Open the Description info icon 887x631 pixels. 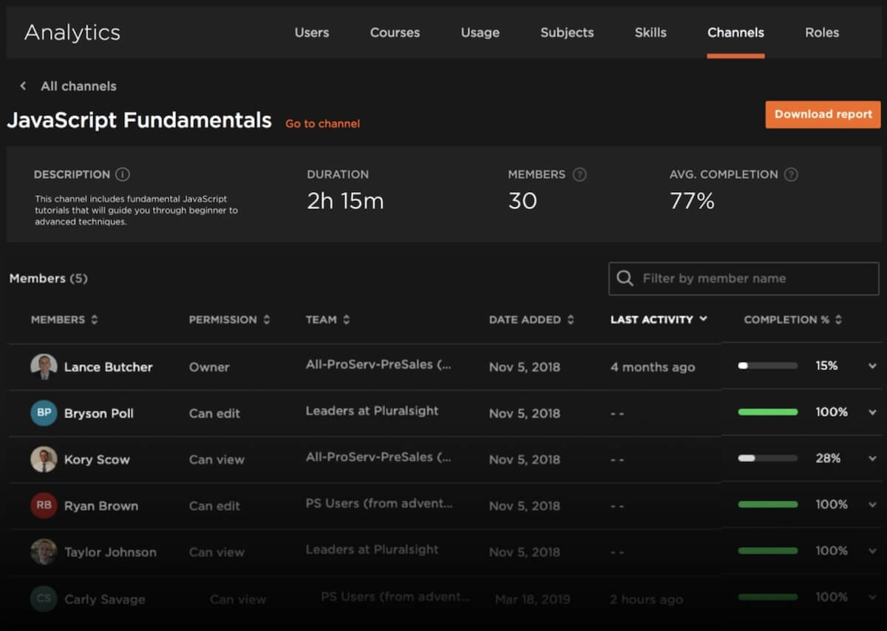click(123, 174)
